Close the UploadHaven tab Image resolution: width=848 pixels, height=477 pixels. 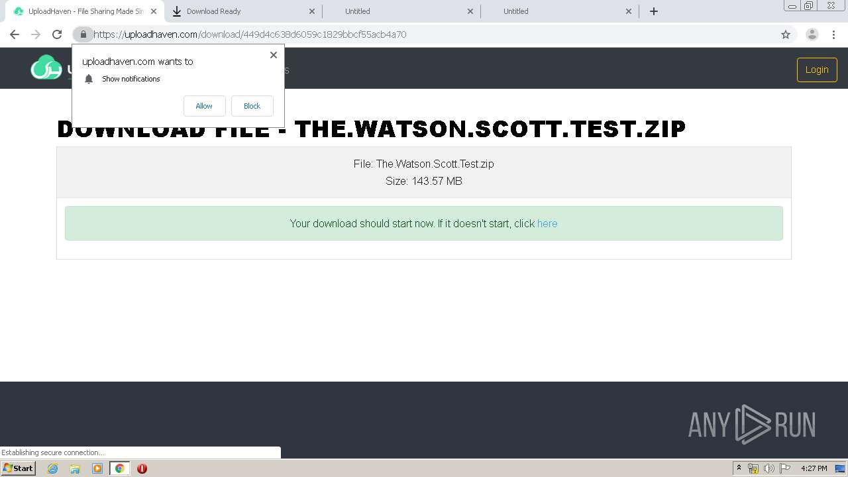tap(153, 11)
